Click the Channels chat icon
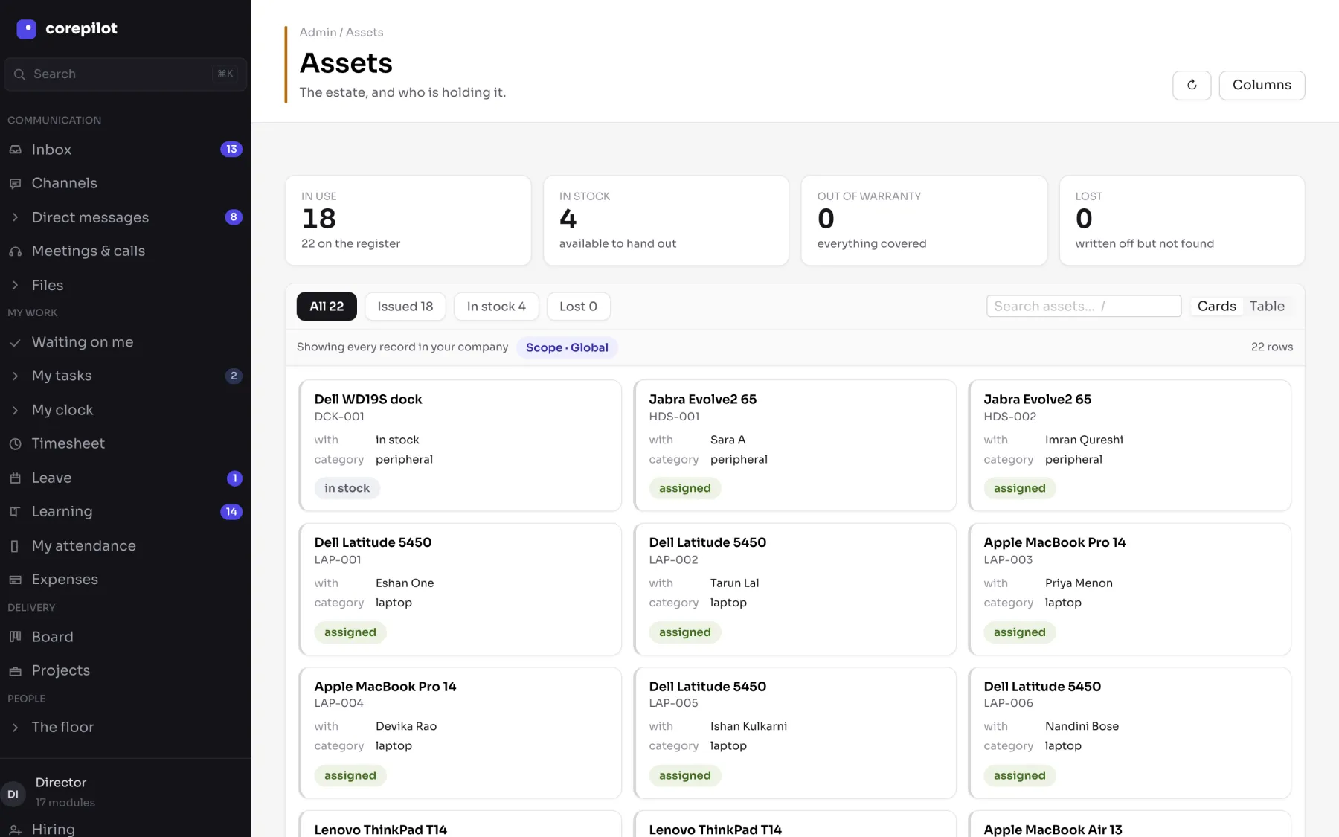This screenshot has height=837, width=1339. (x=15, y=183)
